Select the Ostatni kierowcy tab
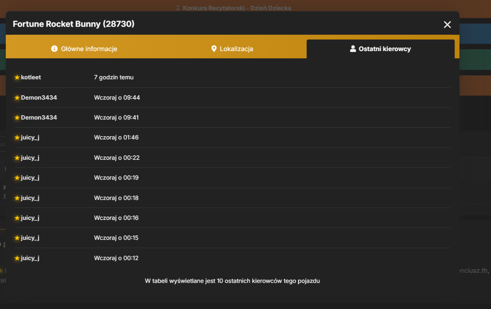 tap(381, 49)
